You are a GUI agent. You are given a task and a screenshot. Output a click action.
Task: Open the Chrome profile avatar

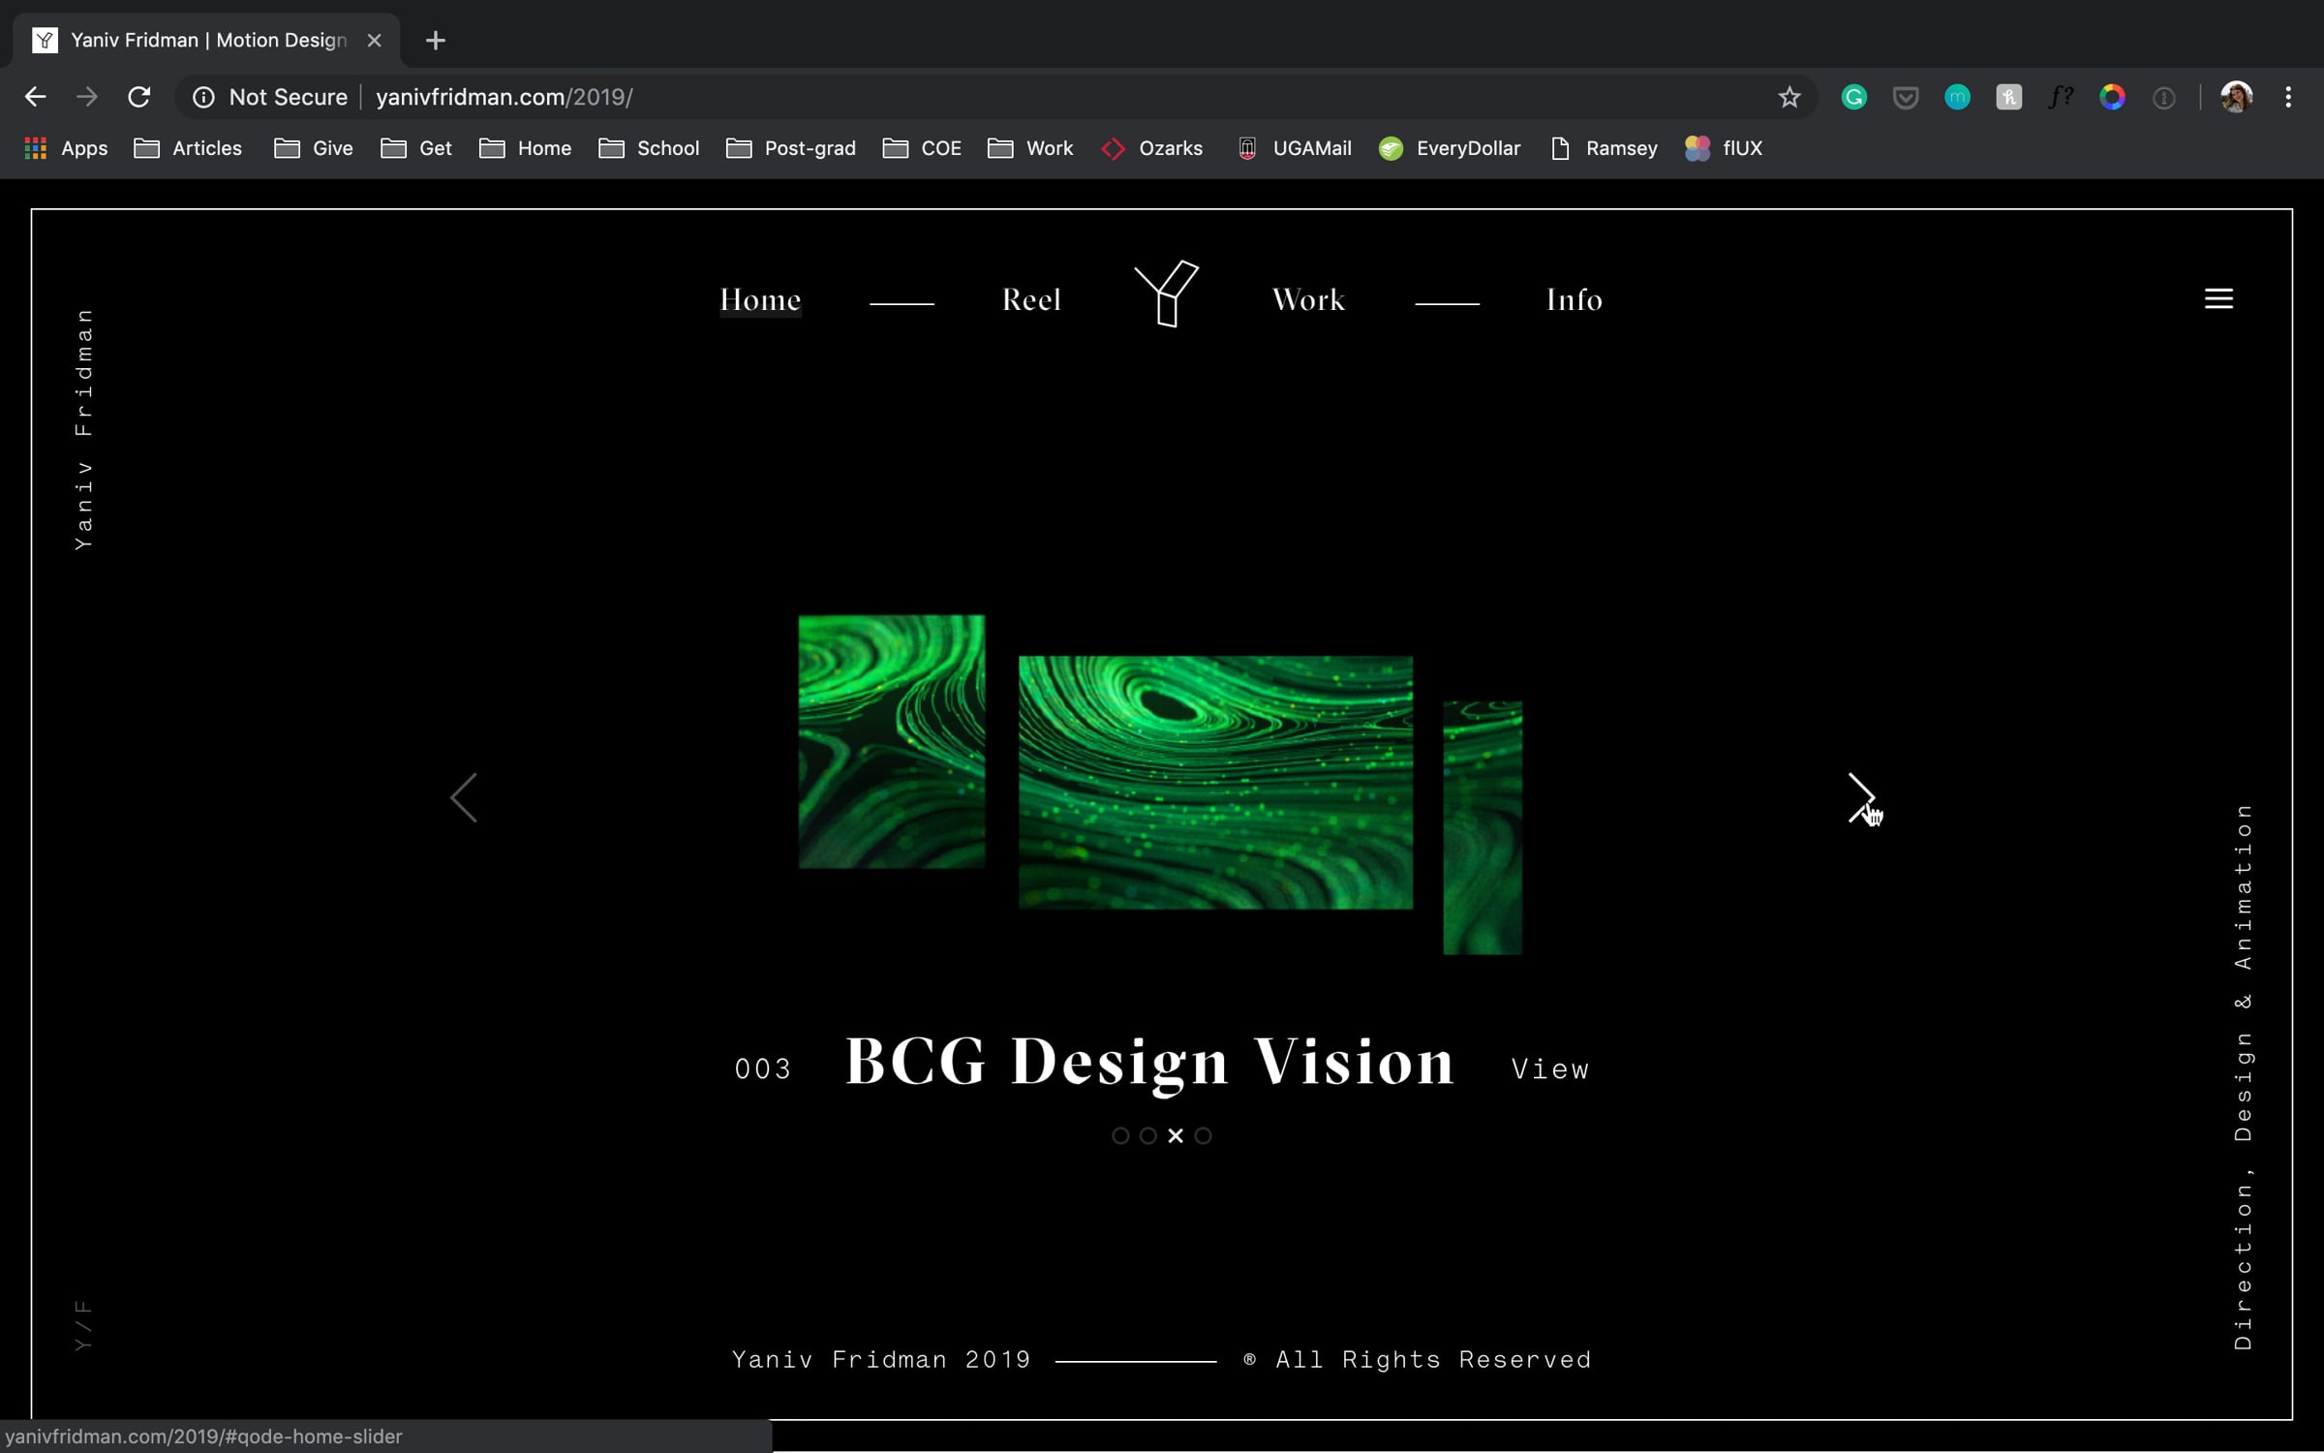[2237, 97]
